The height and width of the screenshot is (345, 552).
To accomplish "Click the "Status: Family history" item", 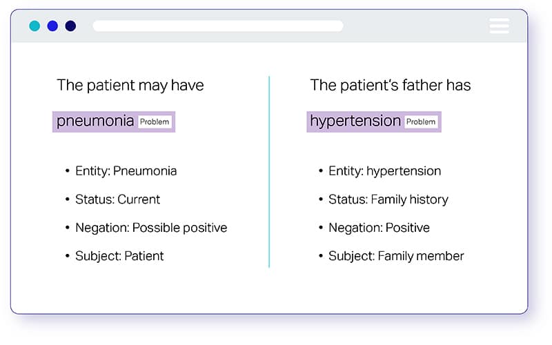I will tap(384, 199).
